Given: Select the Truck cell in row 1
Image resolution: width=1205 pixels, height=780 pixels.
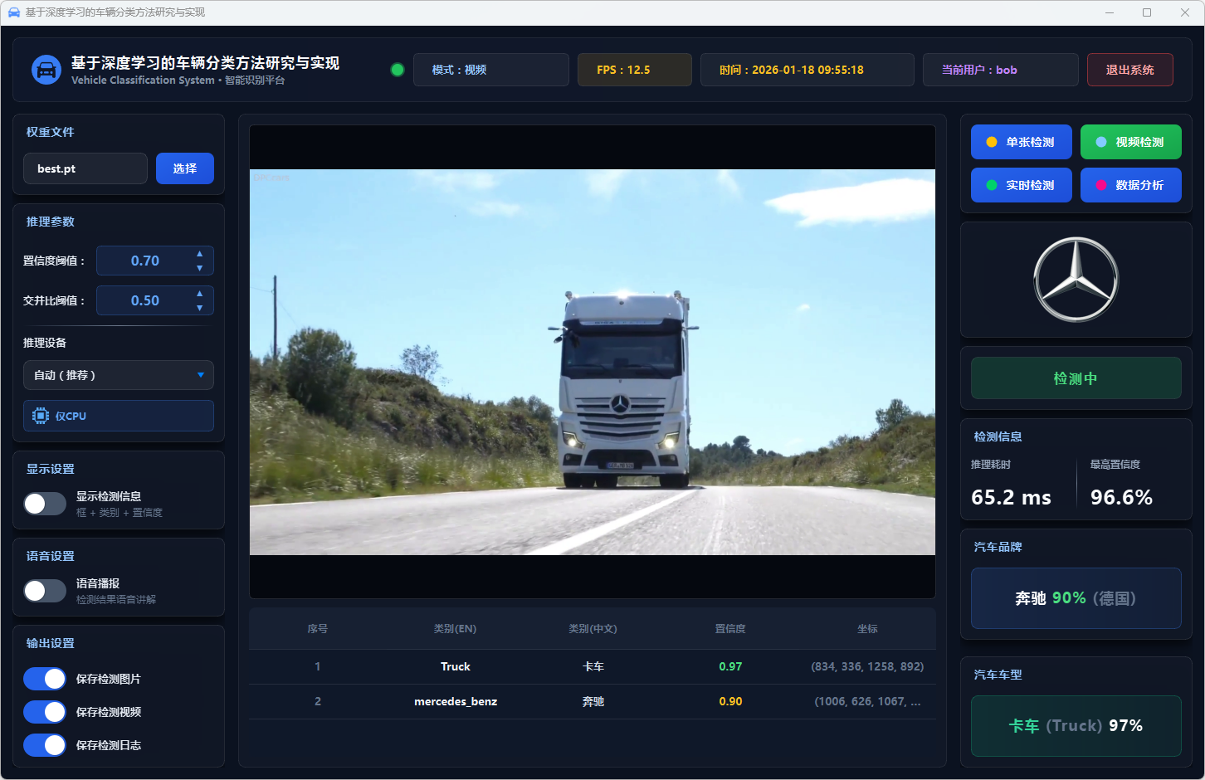Looking at the screenshot, I should [x=456, y=666].
